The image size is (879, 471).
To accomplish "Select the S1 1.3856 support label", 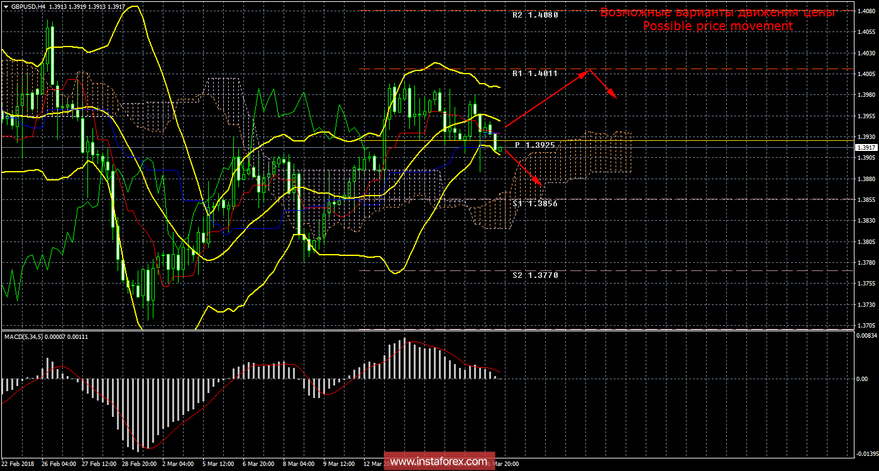I will (535, 204).
